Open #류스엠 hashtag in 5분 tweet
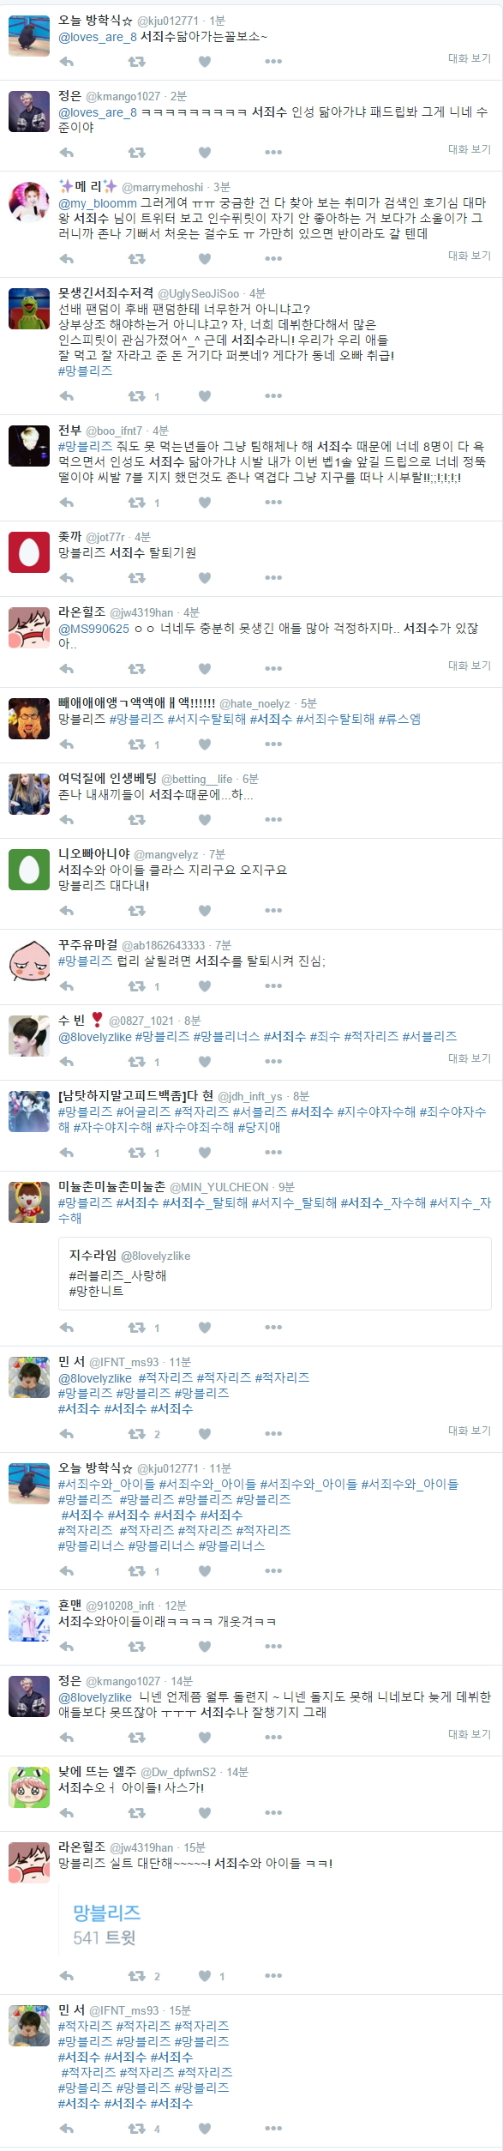The height and width of the screenshot is (2151, 503). [399, 719]
